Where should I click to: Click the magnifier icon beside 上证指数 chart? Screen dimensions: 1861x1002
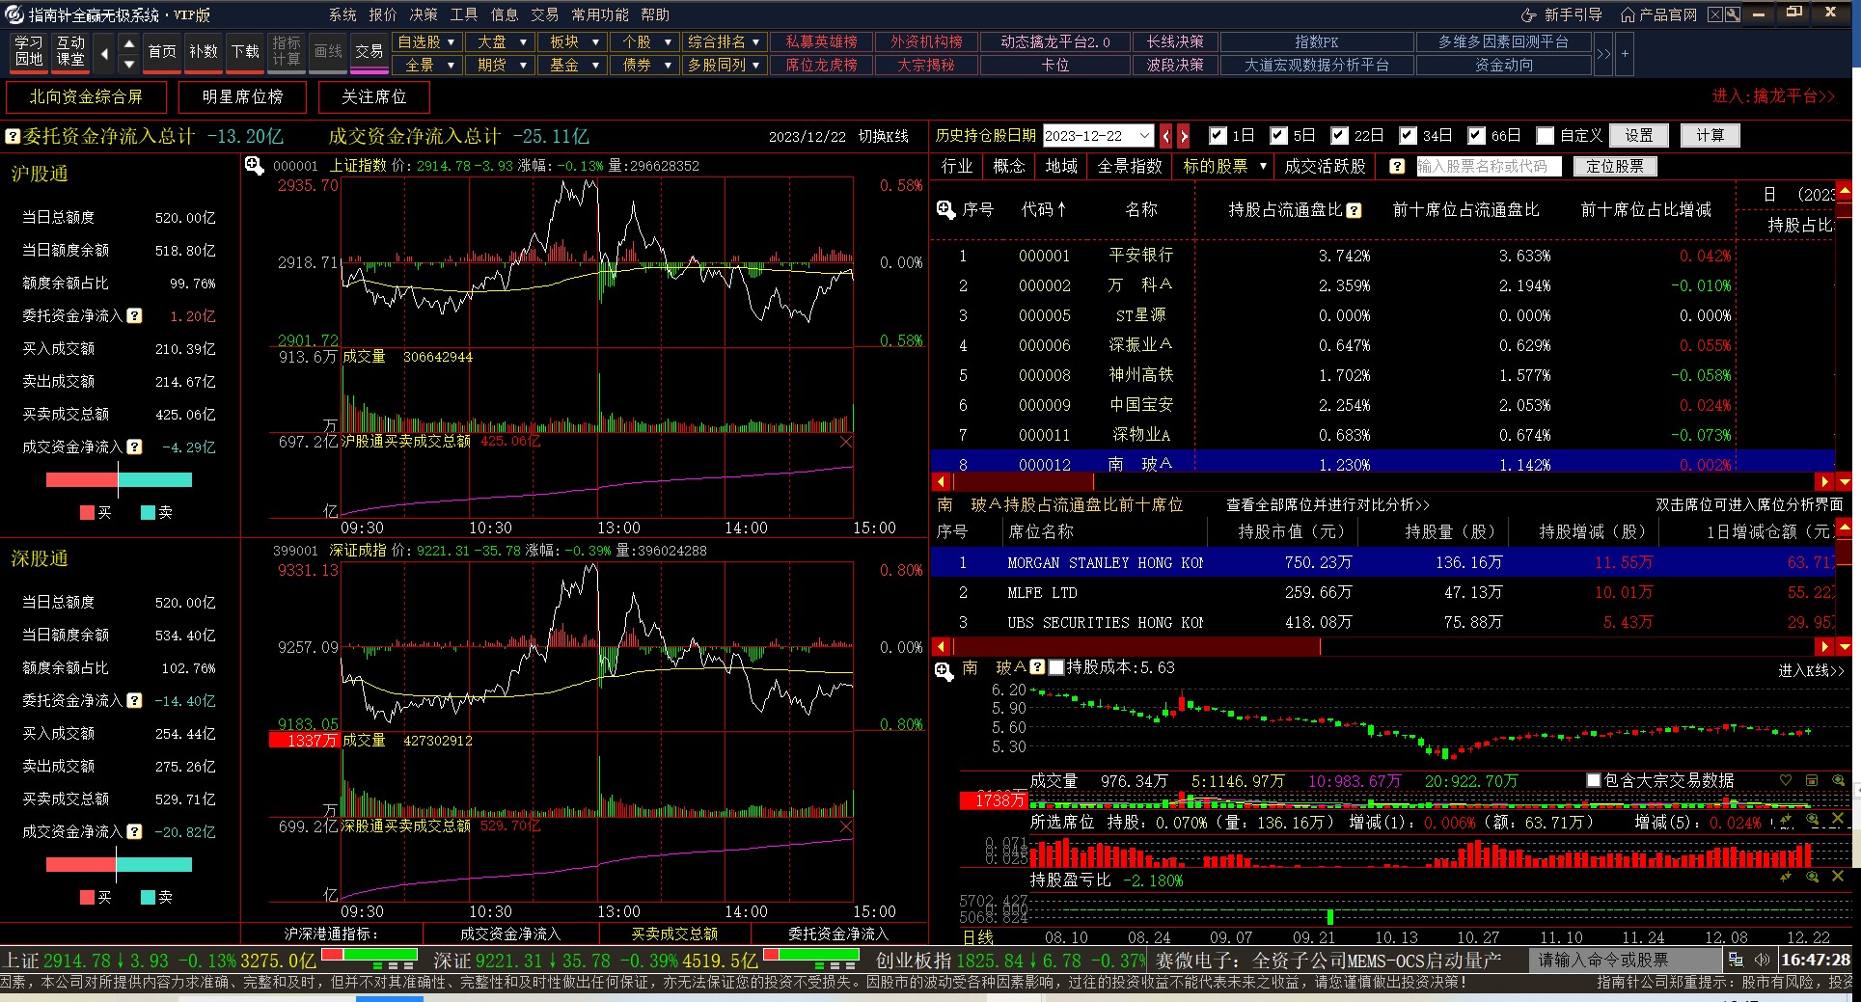[x=254, y=166]
